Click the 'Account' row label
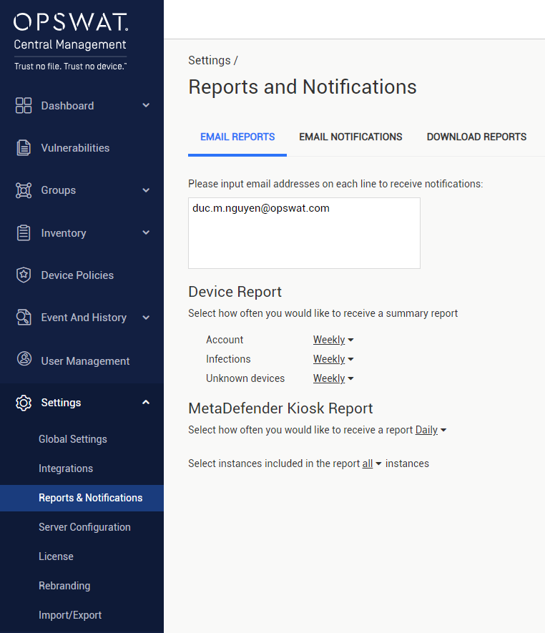545x633 pixels. click(x=225, y=340)
